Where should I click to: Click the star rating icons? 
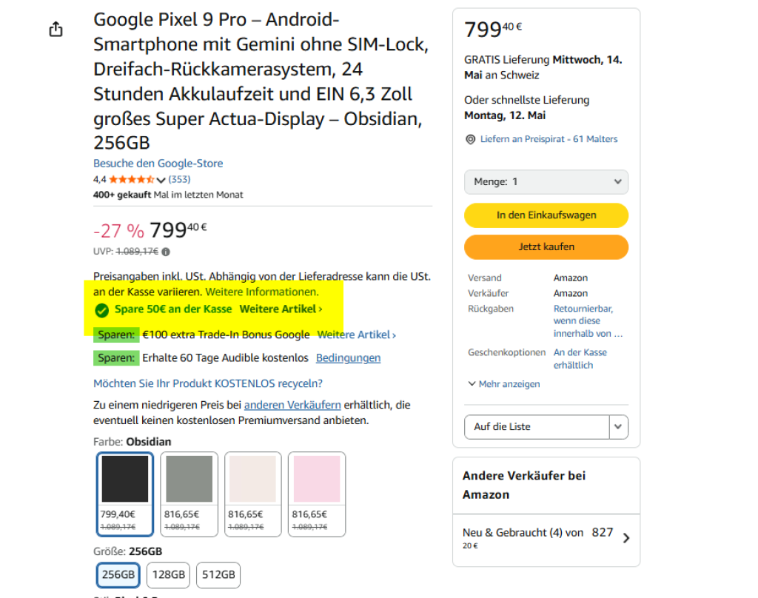(132, 179)
